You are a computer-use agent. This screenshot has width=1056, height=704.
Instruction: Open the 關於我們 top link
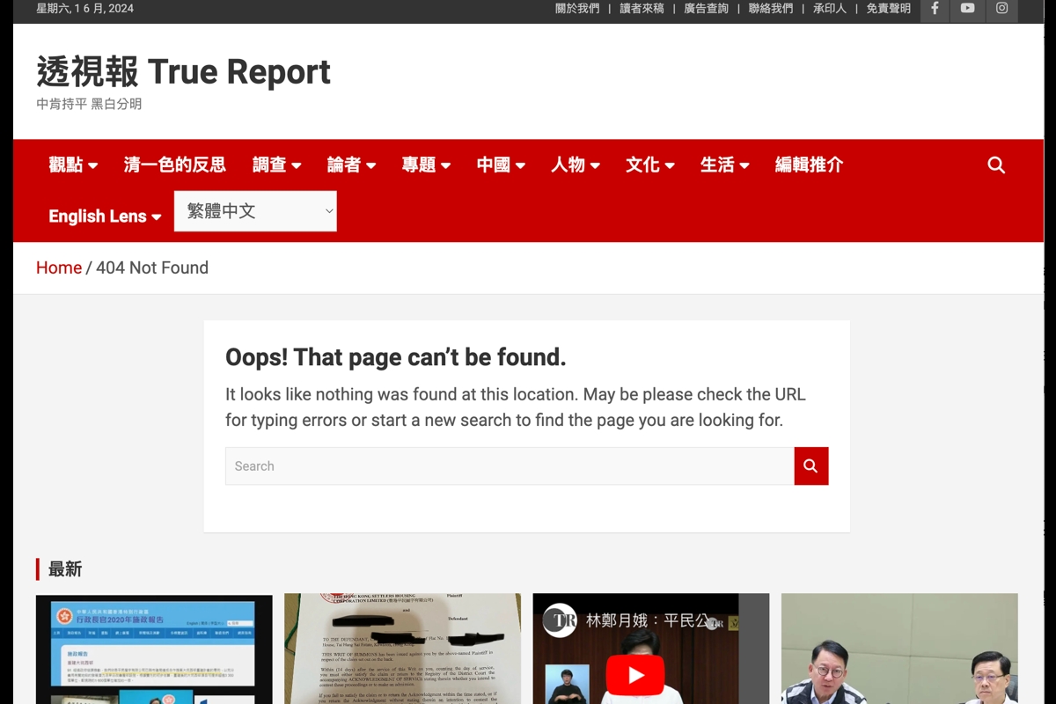pos(577,9)
